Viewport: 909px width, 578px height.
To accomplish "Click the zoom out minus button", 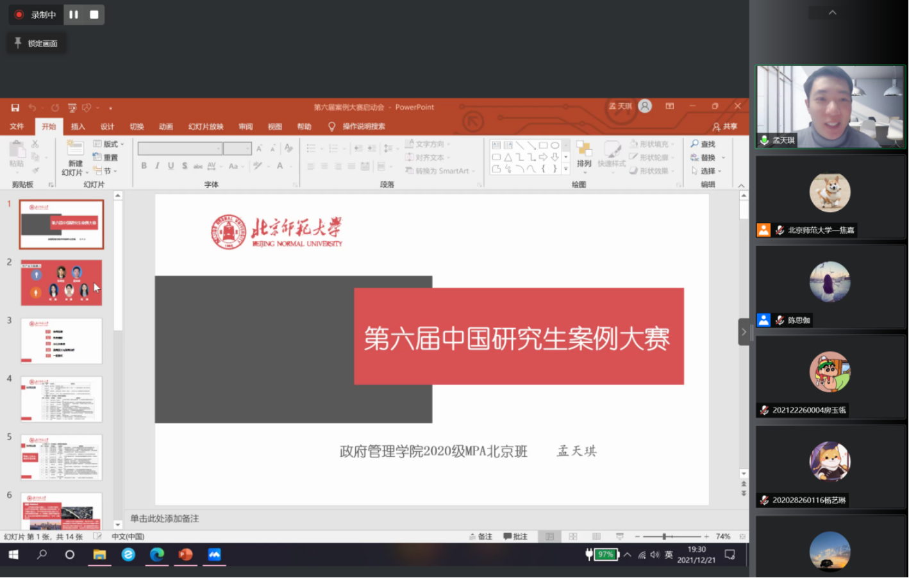I will [x=637, y=537].
